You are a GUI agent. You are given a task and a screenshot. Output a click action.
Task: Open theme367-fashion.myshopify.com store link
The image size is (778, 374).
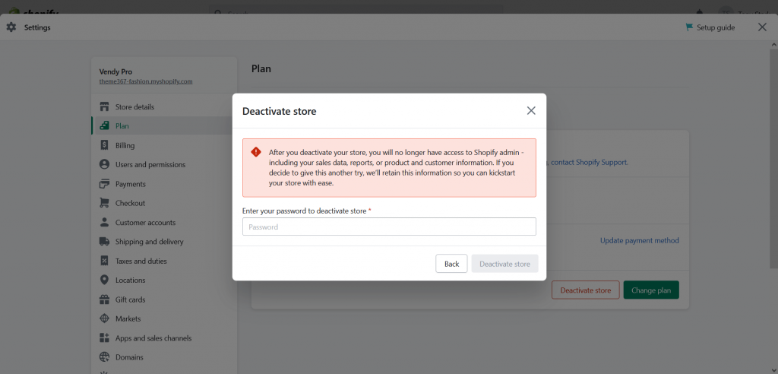point(146,81)
